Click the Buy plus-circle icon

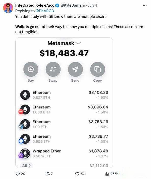pos(31,69)
